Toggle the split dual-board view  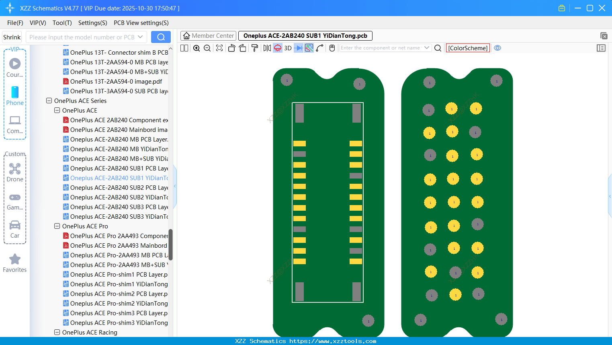tap(184, 48)
